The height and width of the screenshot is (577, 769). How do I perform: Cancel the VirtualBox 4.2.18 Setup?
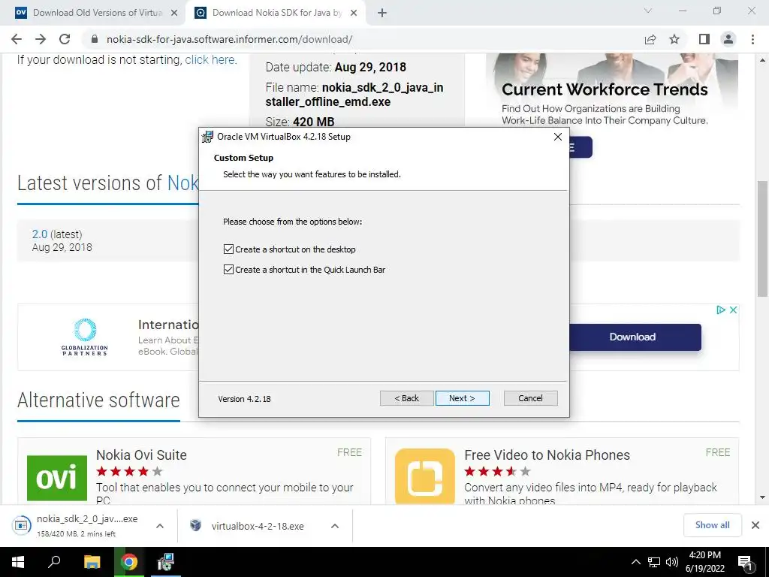tap(530, 398)
